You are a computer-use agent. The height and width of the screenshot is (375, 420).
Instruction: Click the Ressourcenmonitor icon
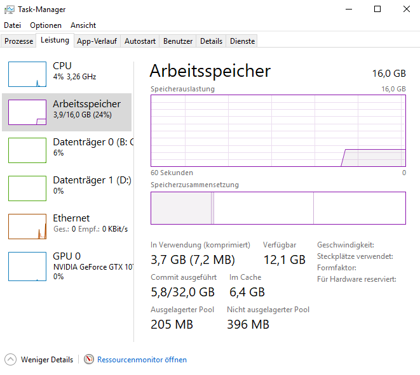pyautogui.click(x=89, y=360)
